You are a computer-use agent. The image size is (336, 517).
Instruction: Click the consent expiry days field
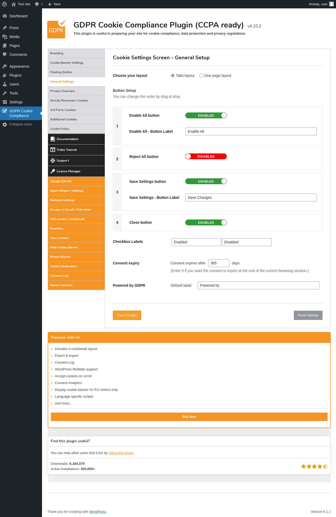pyautogui.click(x=219, y=263)
